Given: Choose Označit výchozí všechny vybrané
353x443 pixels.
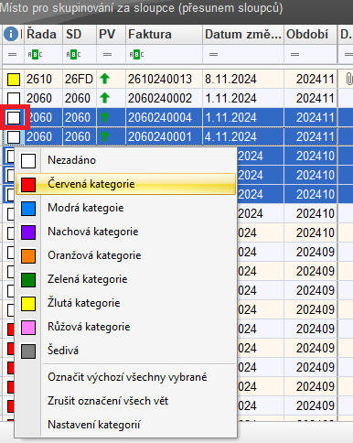Looking at the screenshot, I should (125, 377).
